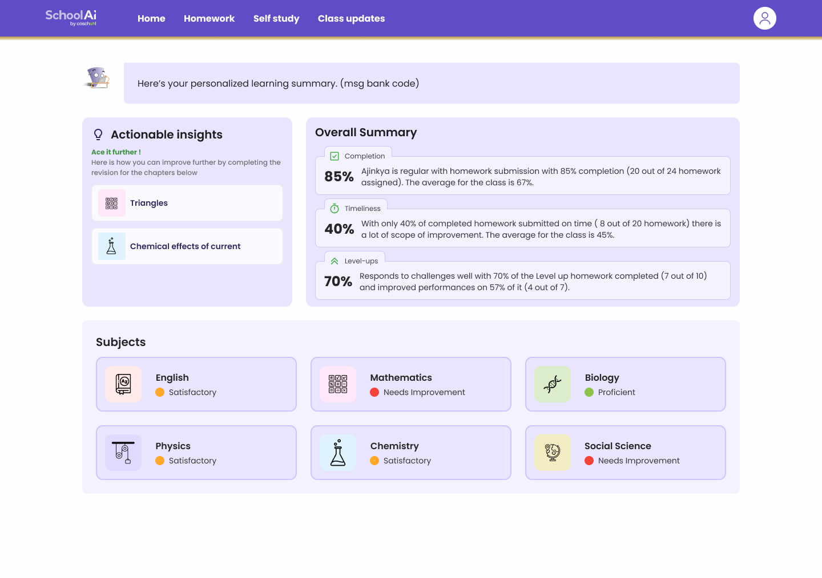Click the orange status dot under Chemistry

(x=374, y=461)
